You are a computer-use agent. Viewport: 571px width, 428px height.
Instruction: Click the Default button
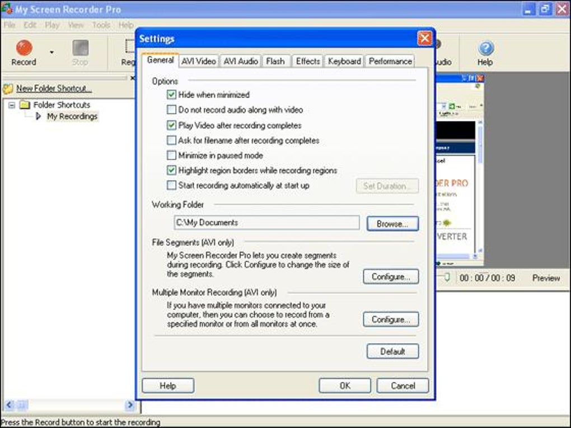pyautogui.click(x=392, y=351)
